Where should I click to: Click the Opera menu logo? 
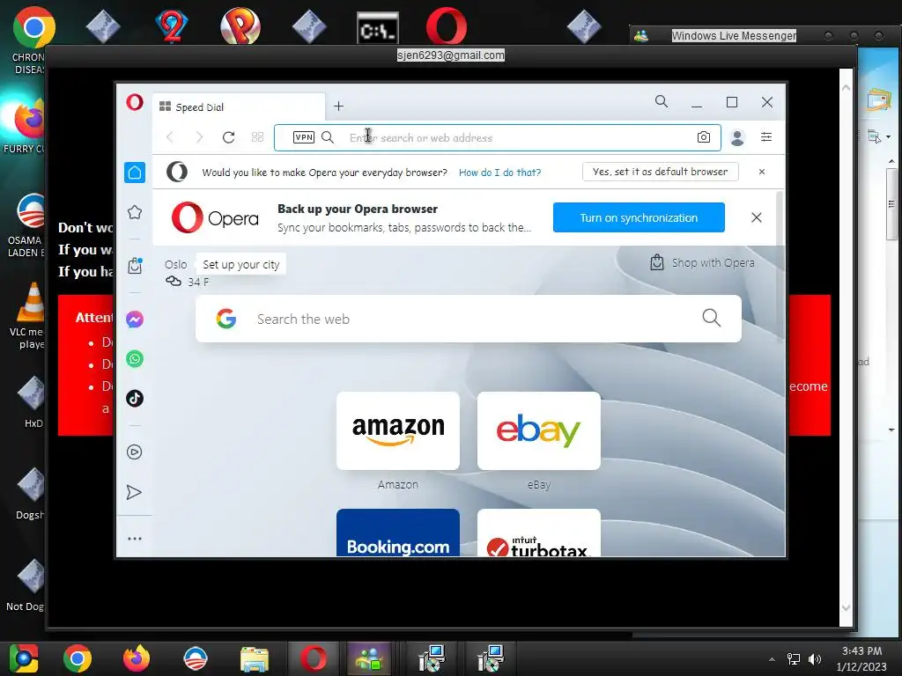click(x=135, y=102)
